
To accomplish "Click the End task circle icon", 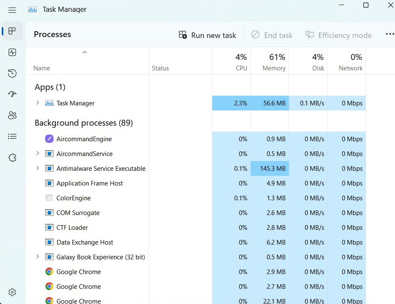I will tap(255, 35).
